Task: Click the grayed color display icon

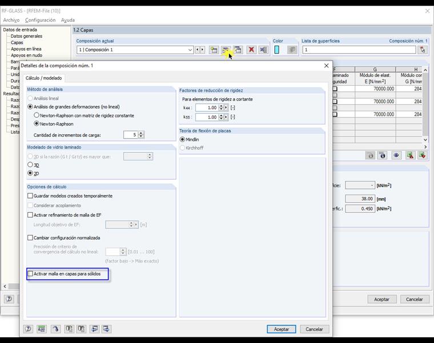Action: click(x=292, y=50)
